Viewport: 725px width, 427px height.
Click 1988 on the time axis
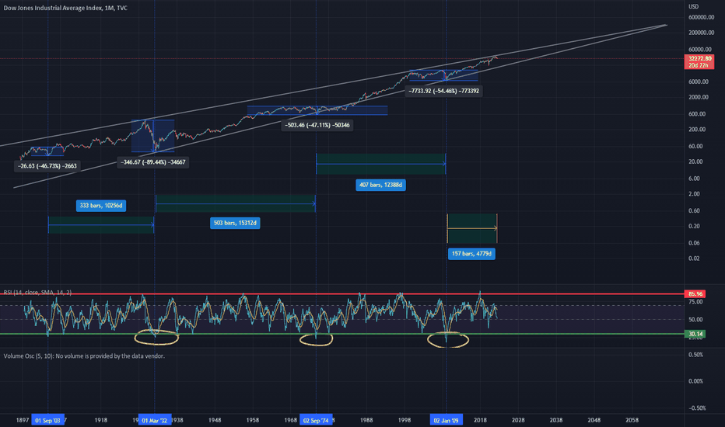coord(366,420)
